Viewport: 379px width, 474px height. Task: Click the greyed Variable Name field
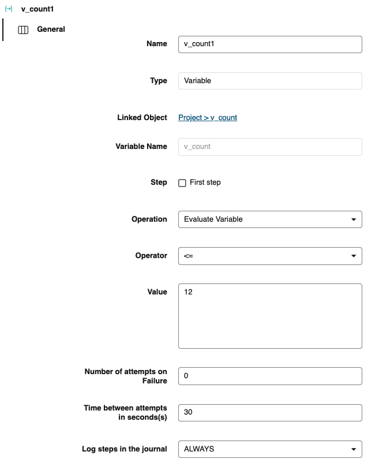[270, 147]
